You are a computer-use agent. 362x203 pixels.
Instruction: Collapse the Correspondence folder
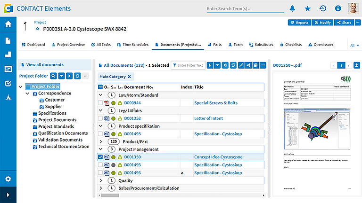27,94
